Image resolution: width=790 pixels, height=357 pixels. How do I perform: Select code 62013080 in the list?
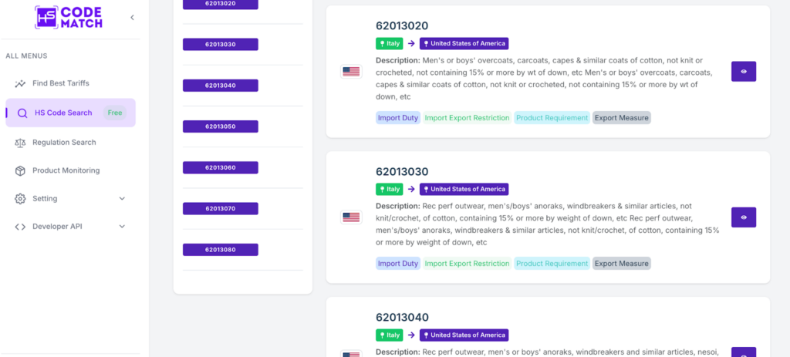(221, 250)
